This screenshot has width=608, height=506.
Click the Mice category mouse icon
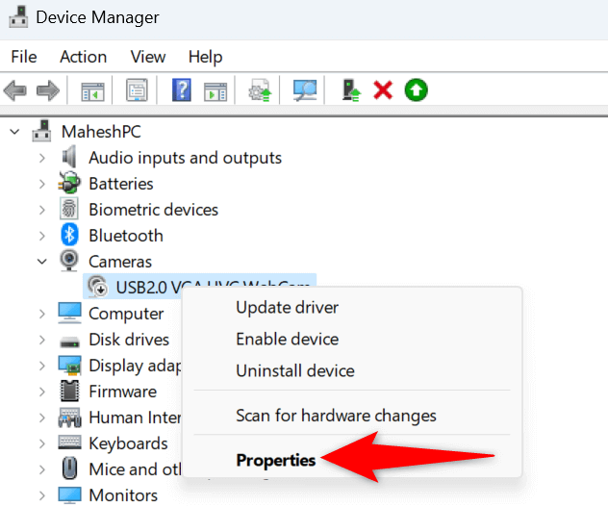69,468
